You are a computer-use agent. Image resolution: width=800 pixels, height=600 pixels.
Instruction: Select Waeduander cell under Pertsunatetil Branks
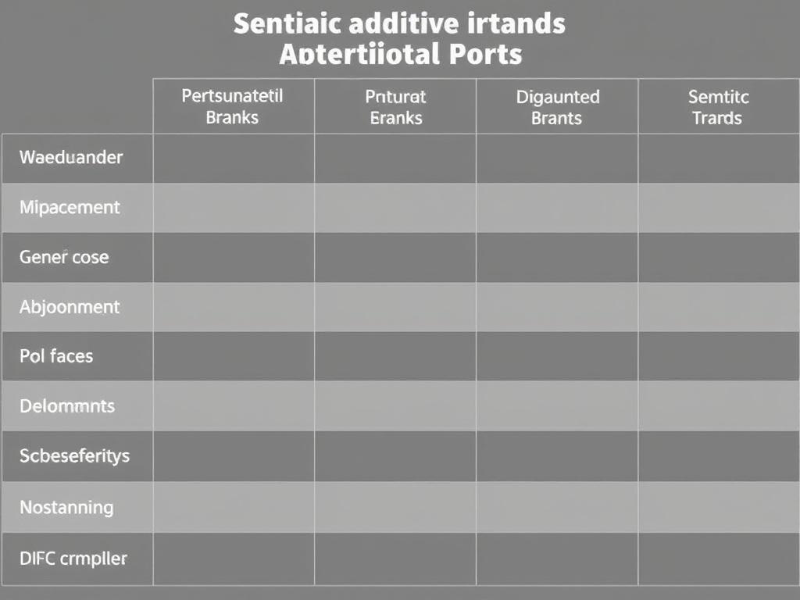click(234, 159)
